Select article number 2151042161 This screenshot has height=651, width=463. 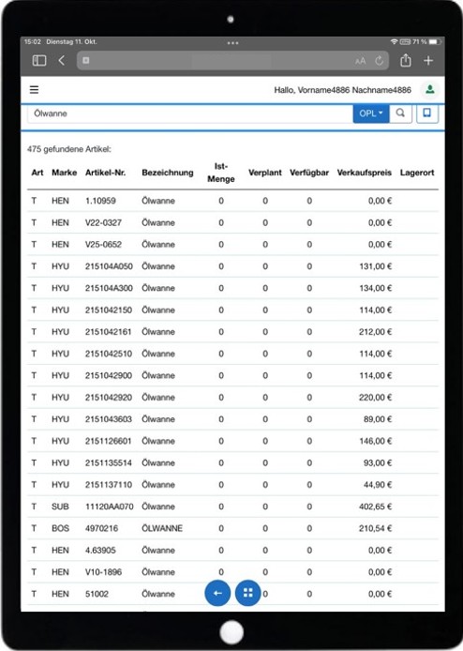pyautogui.click(x=109, y=332)
